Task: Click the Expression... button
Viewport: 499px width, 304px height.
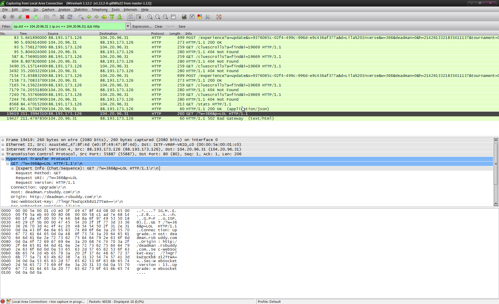Action: (142, 26)
